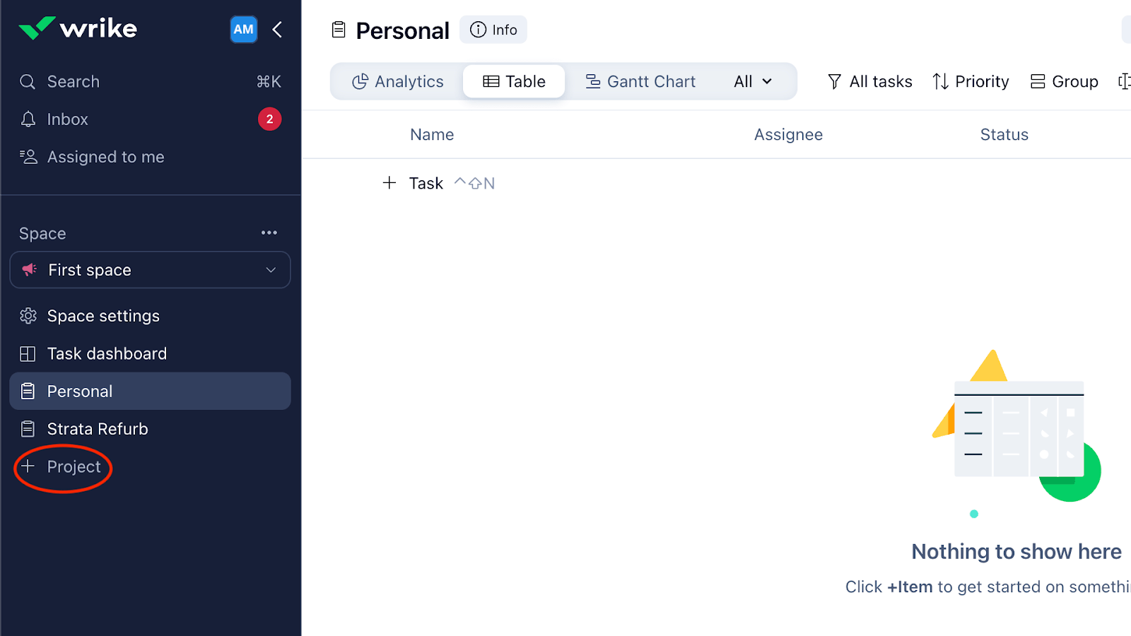The image size is (1131, 636).
Task: Click the Strata Refurb clipboard icon
Action: pos(28,429)
